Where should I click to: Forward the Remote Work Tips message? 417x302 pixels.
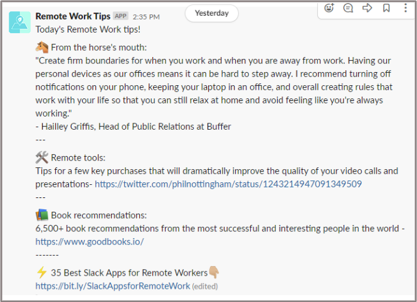(367, 8)
